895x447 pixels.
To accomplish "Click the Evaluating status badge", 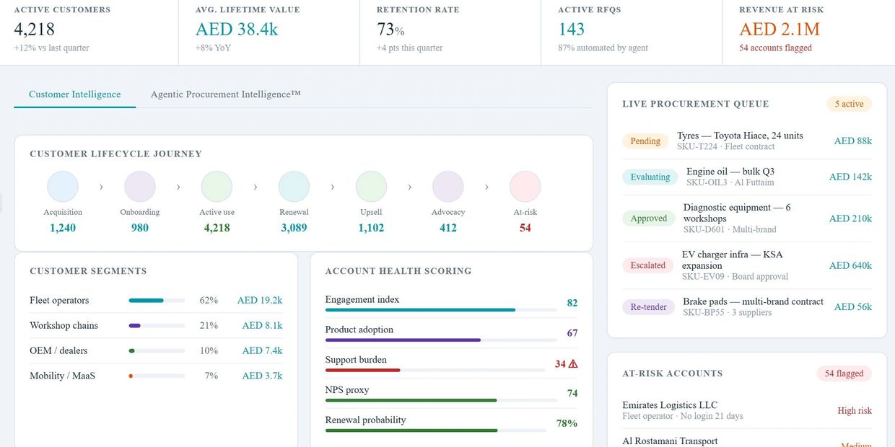I will click(650, 177).
